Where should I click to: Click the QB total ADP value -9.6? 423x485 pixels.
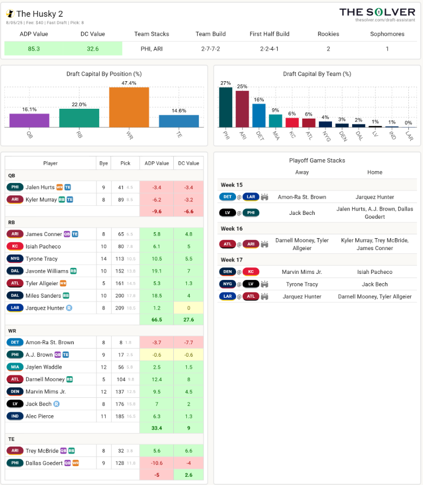point(157,212)
